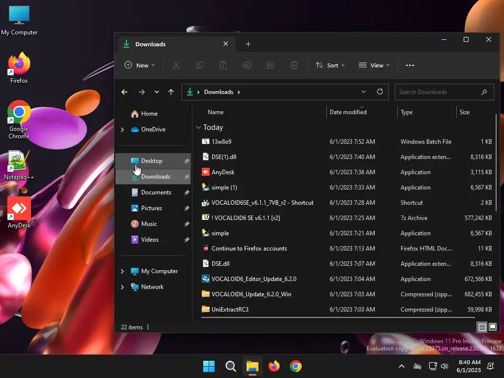Screen dimensions: 504x378
Task: Select file 13w8o9
Action: point(346,142)
